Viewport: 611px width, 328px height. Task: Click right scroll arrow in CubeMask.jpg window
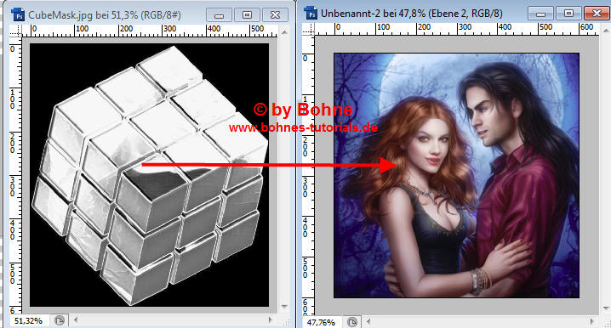270,320
